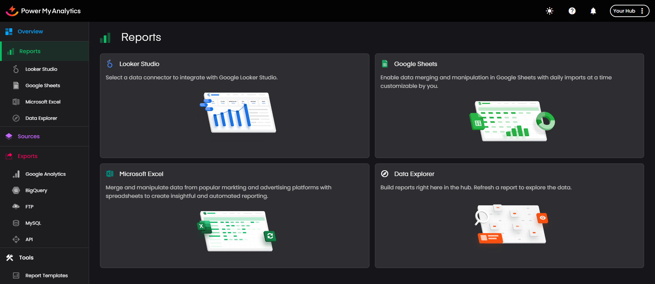Open FTP export in sidebar
The width and height of the screenshot is (655, 284).
pos(29,207)
